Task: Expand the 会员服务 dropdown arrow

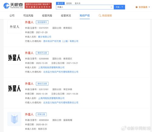Action: click(x=149, y=7)
